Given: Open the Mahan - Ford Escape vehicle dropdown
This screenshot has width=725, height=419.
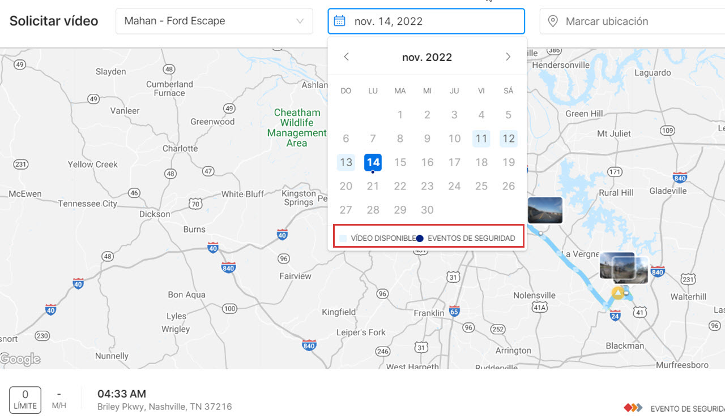Looking at the screenshot, I should click(x=214, y=21).
